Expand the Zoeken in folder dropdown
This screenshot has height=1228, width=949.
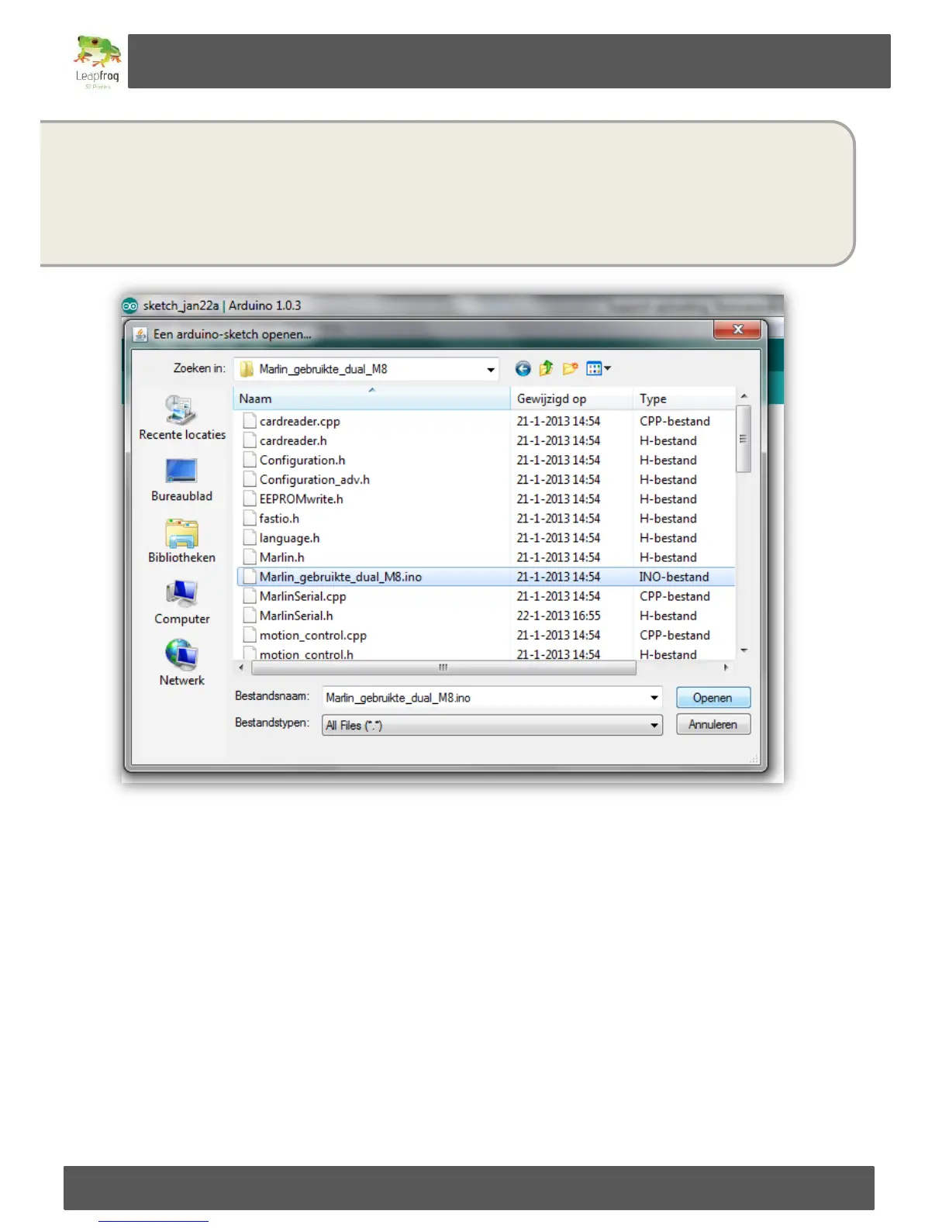tap(491, 370)
